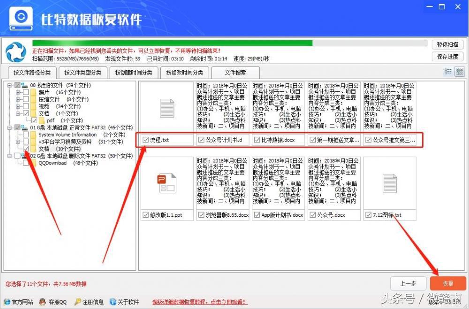Check the System Volume Information checkbox
The width and height of the screenshot is (469, 309).
26,134
